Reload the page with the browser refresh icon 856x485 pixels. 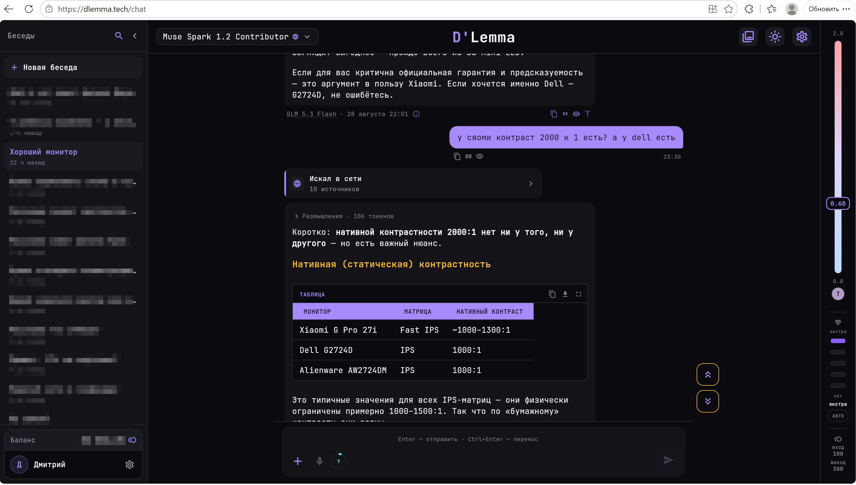pyautogui.click(x=29, y=9)
